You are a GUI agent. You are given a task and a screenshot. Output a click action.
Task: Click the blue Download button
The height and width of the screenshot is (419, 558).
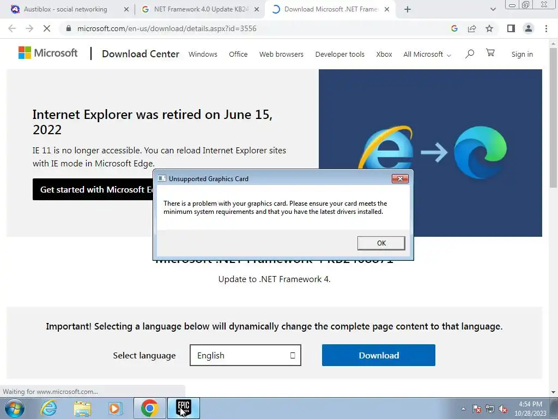(x=379, y=355)
